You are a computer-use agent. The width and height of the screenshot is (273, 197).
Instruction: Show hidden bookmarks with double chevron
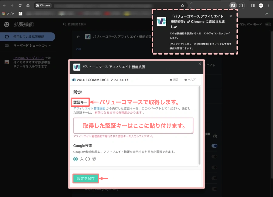pyautogui.click(x=266, y=14)
